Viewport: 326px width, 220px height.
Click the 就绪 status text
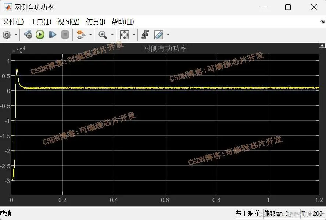click(x=6, y=213)
